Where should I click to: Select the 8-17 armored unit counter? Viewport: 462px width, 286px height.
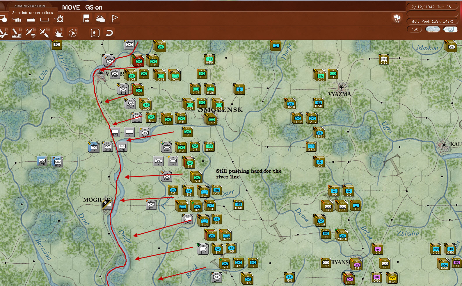pyautogui.click(x=204, y=192)
